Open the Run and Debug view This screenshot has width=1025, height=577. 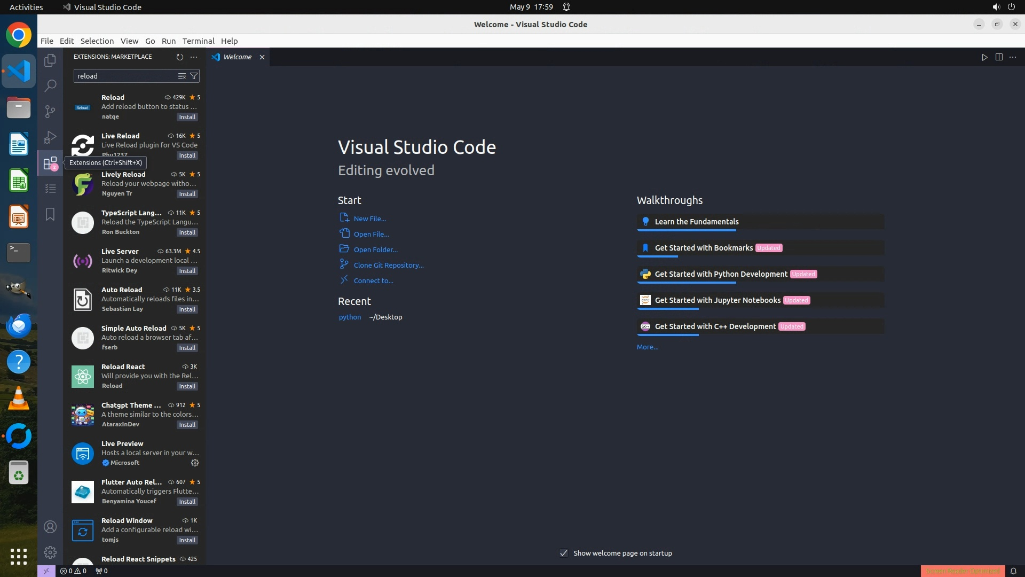pyautogui.click(x=50, y=137)
